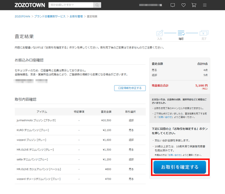Click 取引内容確認 section heading

tap(26, 99)
